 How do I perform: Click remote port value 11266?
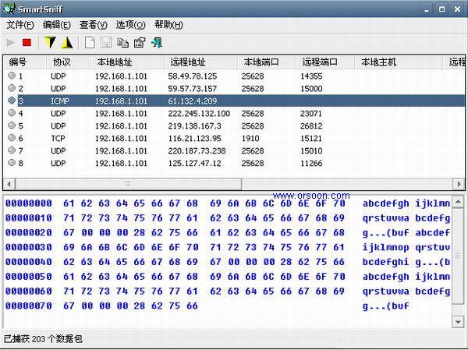(311, 163)
